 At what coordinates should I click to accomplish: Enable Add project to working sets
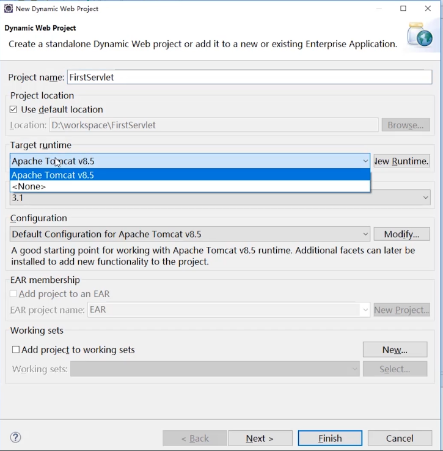(x=15, y=350)
